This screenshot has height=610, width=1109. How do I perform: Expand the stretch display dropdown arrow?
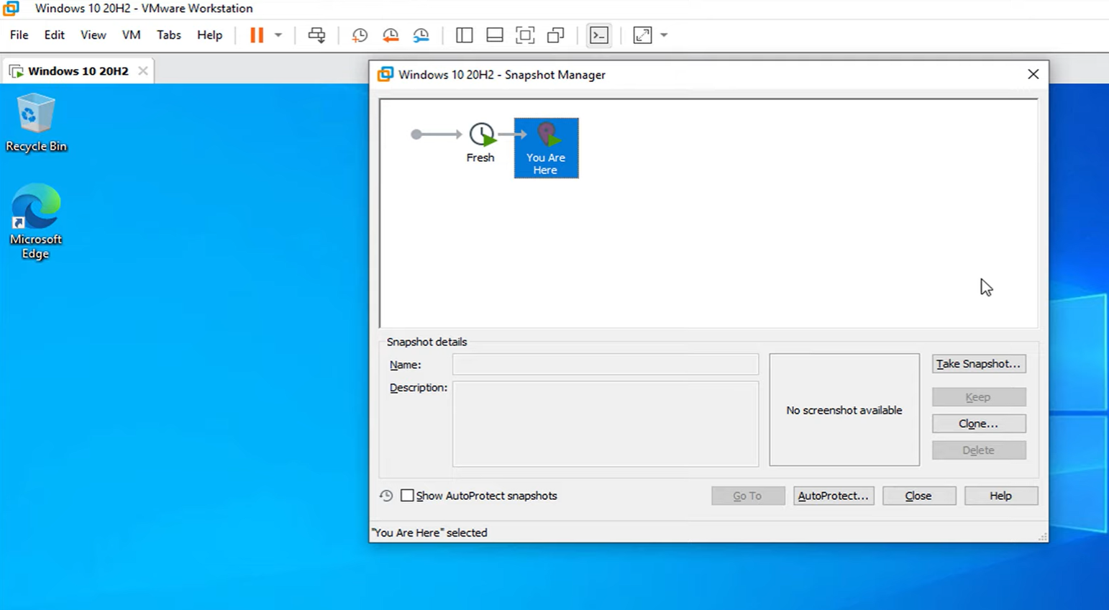coord(664,35)
